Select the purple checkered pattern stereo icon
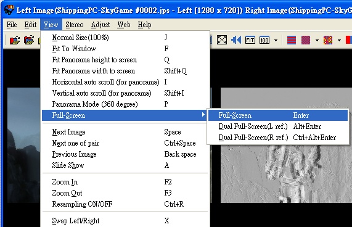The width and height of the screenshot is (352, 227). coord(306,40)
